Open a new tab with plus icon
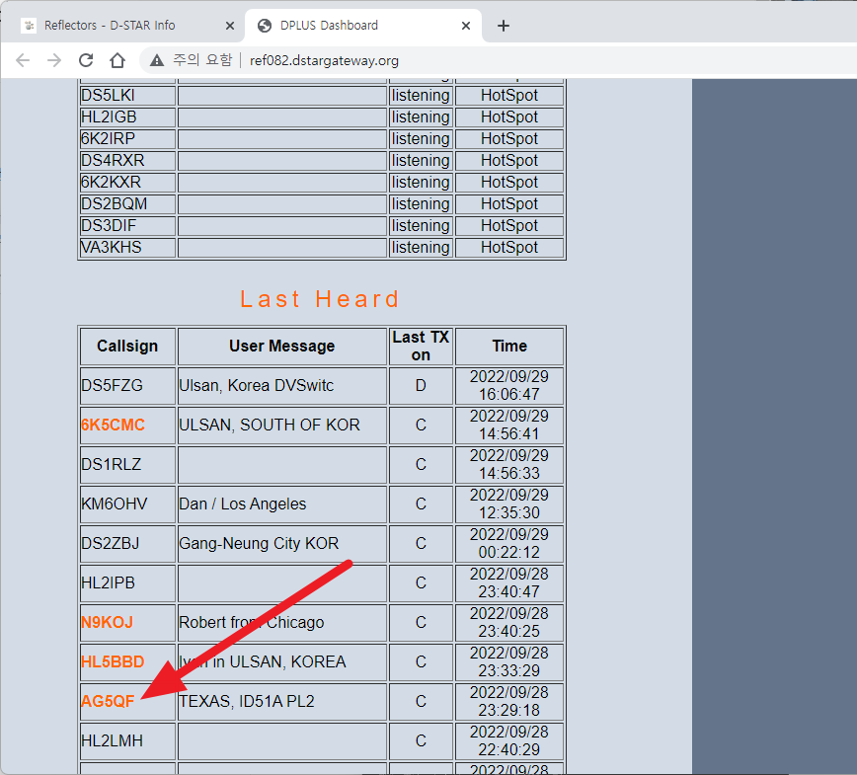The height and width of the screenshot is (775, 857). 504,26
